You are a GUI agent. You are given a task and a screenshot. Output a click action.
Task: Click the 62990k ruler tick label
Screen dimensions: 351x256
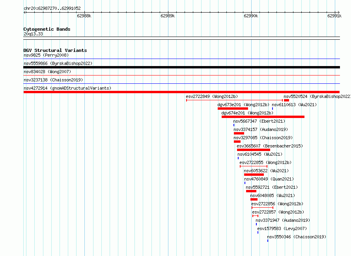pos(251,16)
